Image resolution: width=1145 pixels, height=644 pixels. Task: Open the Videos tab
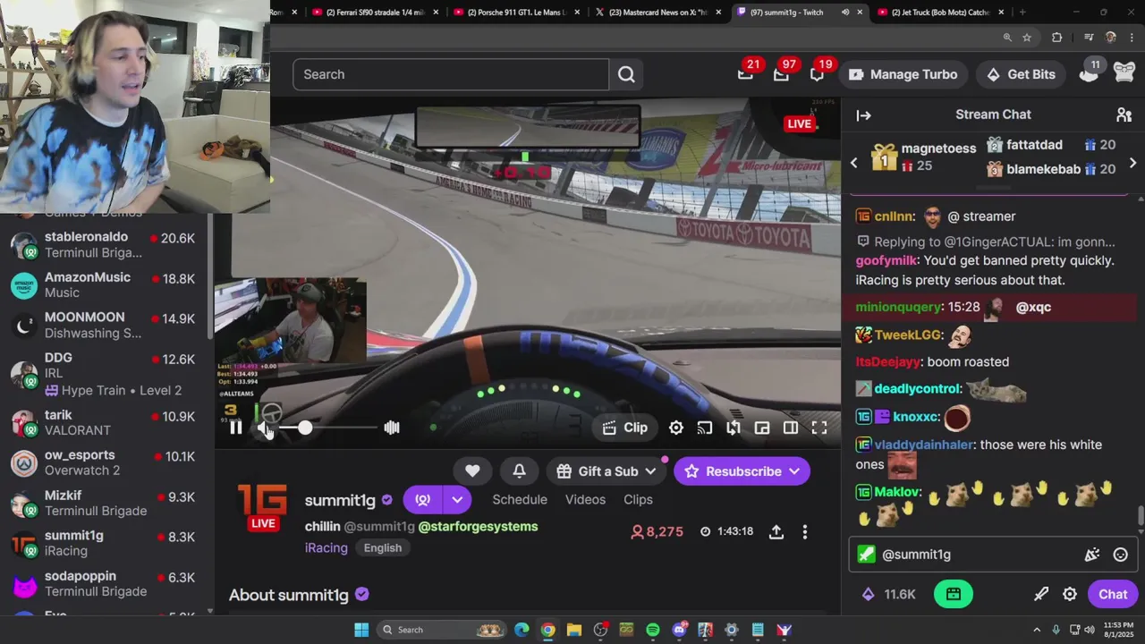click(x=585, y=499)
